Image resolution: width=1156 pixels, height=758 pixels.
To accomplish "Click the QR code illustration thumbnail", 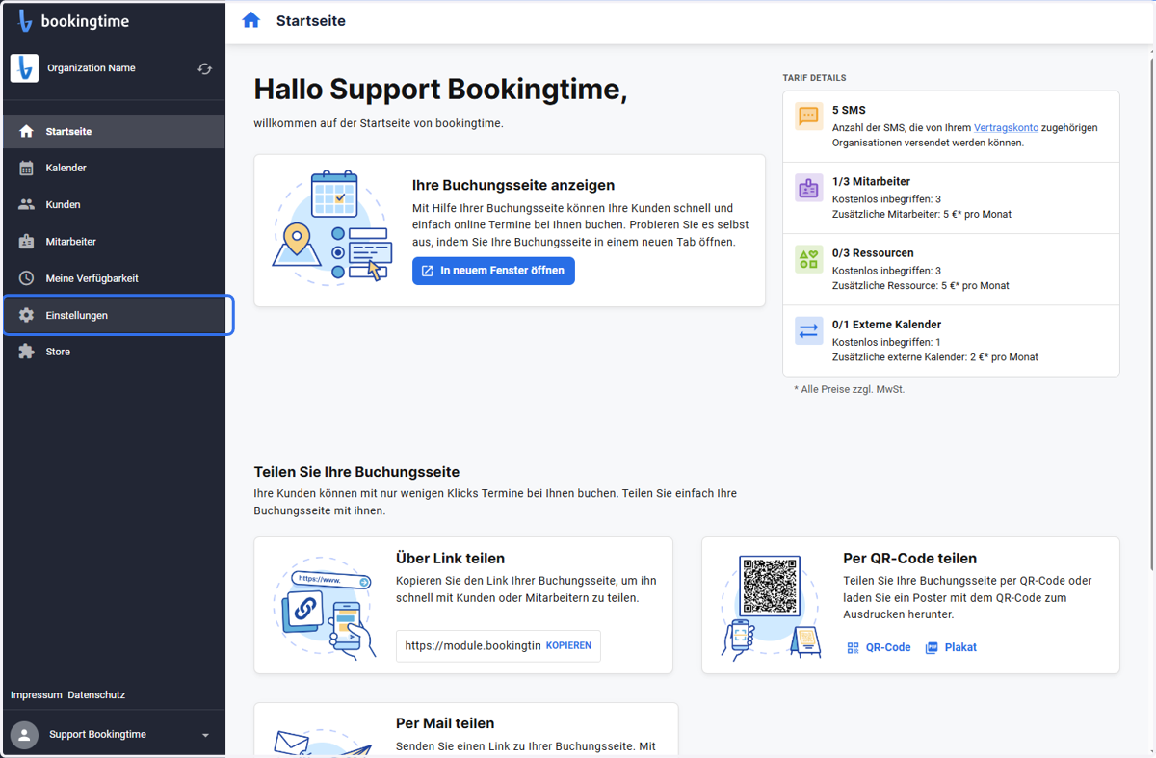I will pyautogui.click(x=770, y=606).
